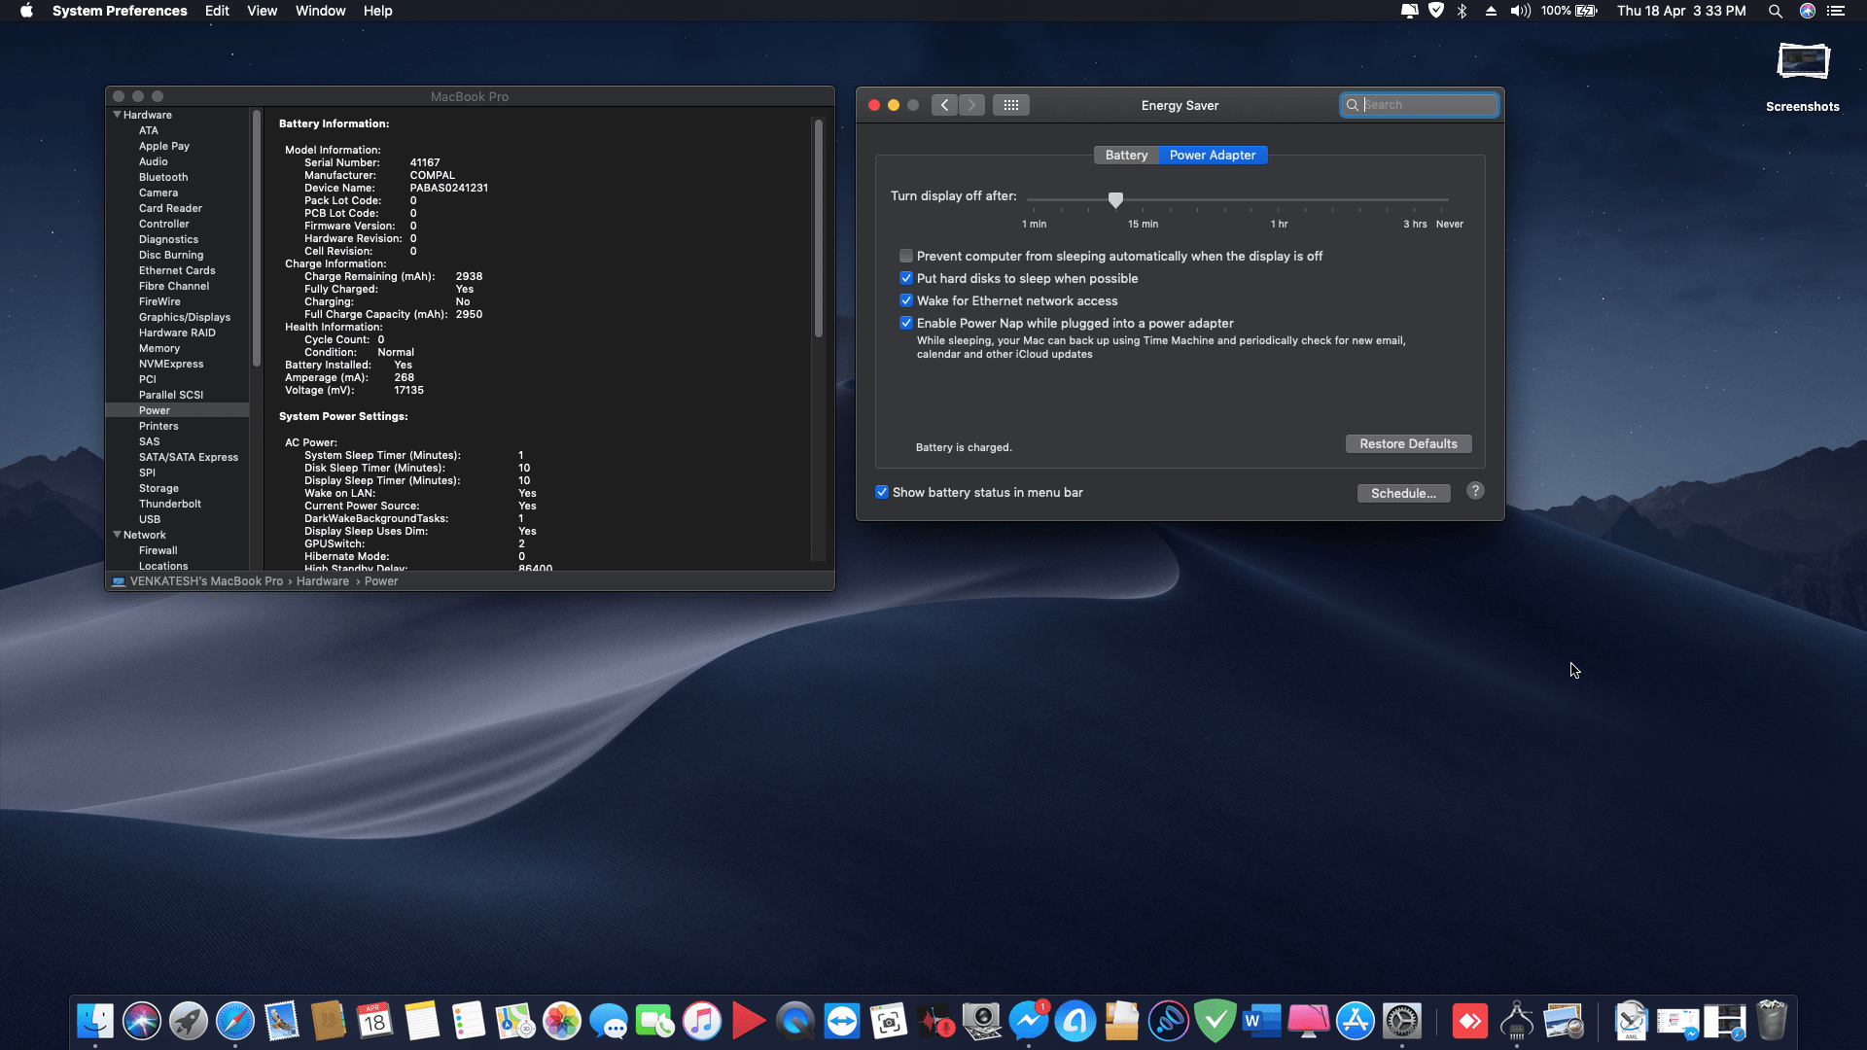Click the back arrow in Energy Saver

click(x=944, y=105)
